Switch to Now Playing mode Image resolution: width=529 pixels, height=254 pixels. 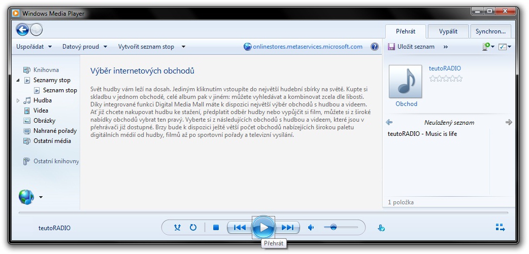click(x=501, y=228)
